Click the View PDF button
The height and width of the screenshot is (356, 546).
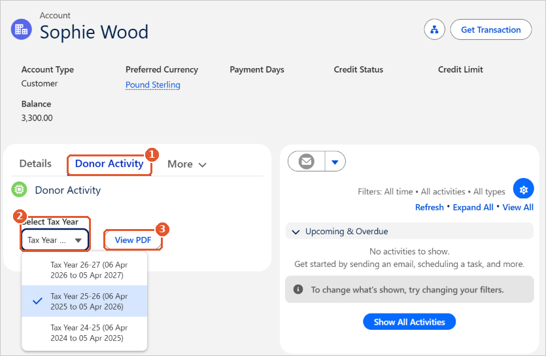133,240
